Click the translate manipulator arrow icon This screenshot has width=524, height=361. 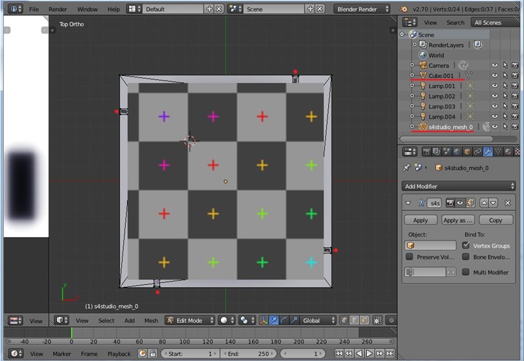tap(273, 320)
